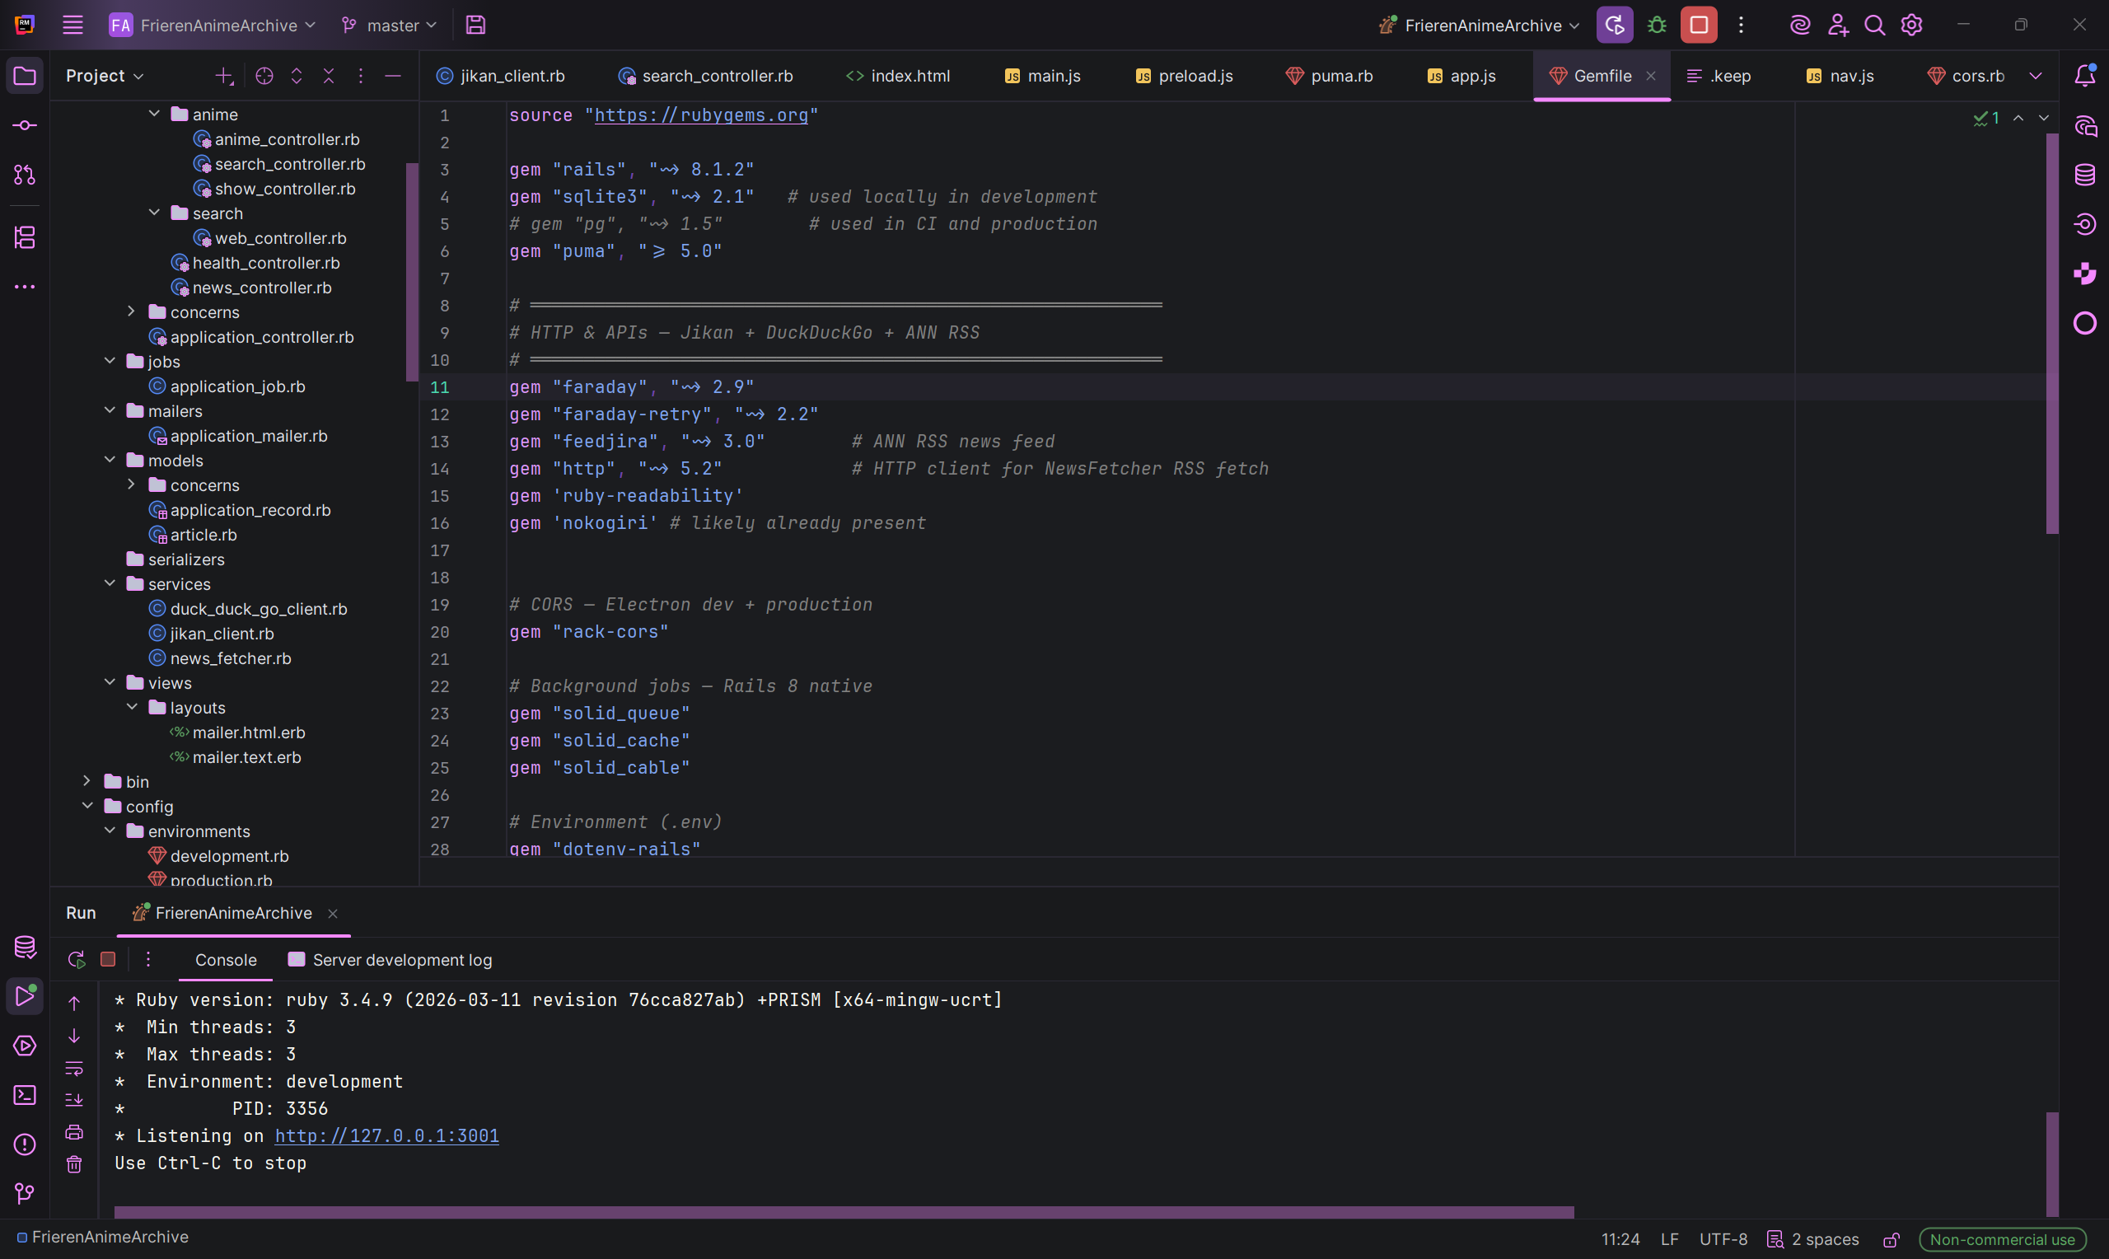Clear the console with trash icon

tap(75, 1164)
